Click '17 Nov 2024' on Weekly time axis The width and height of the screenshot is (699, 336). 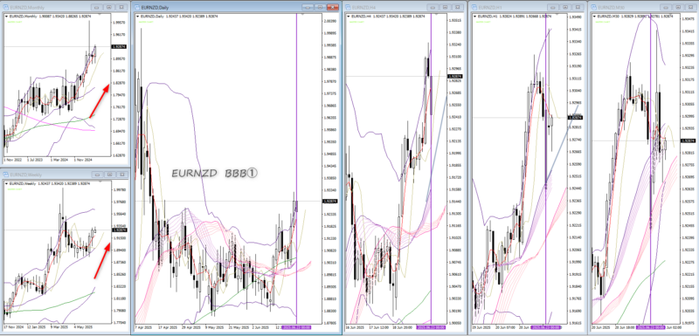pos(13,326)
